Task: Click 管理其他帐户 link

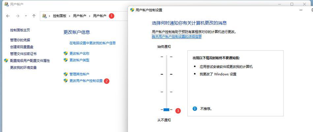Action: (79, 74)
